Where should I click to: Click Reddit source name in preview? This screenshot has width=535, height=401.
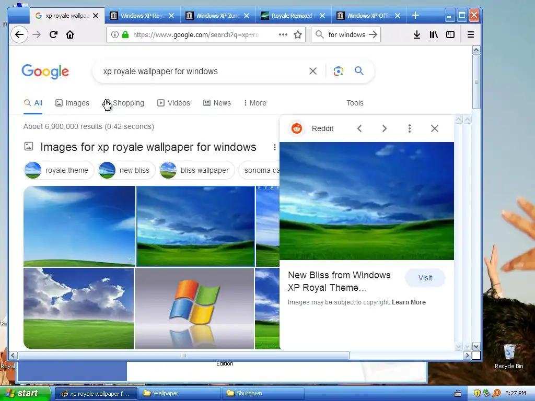click(322, 128)
